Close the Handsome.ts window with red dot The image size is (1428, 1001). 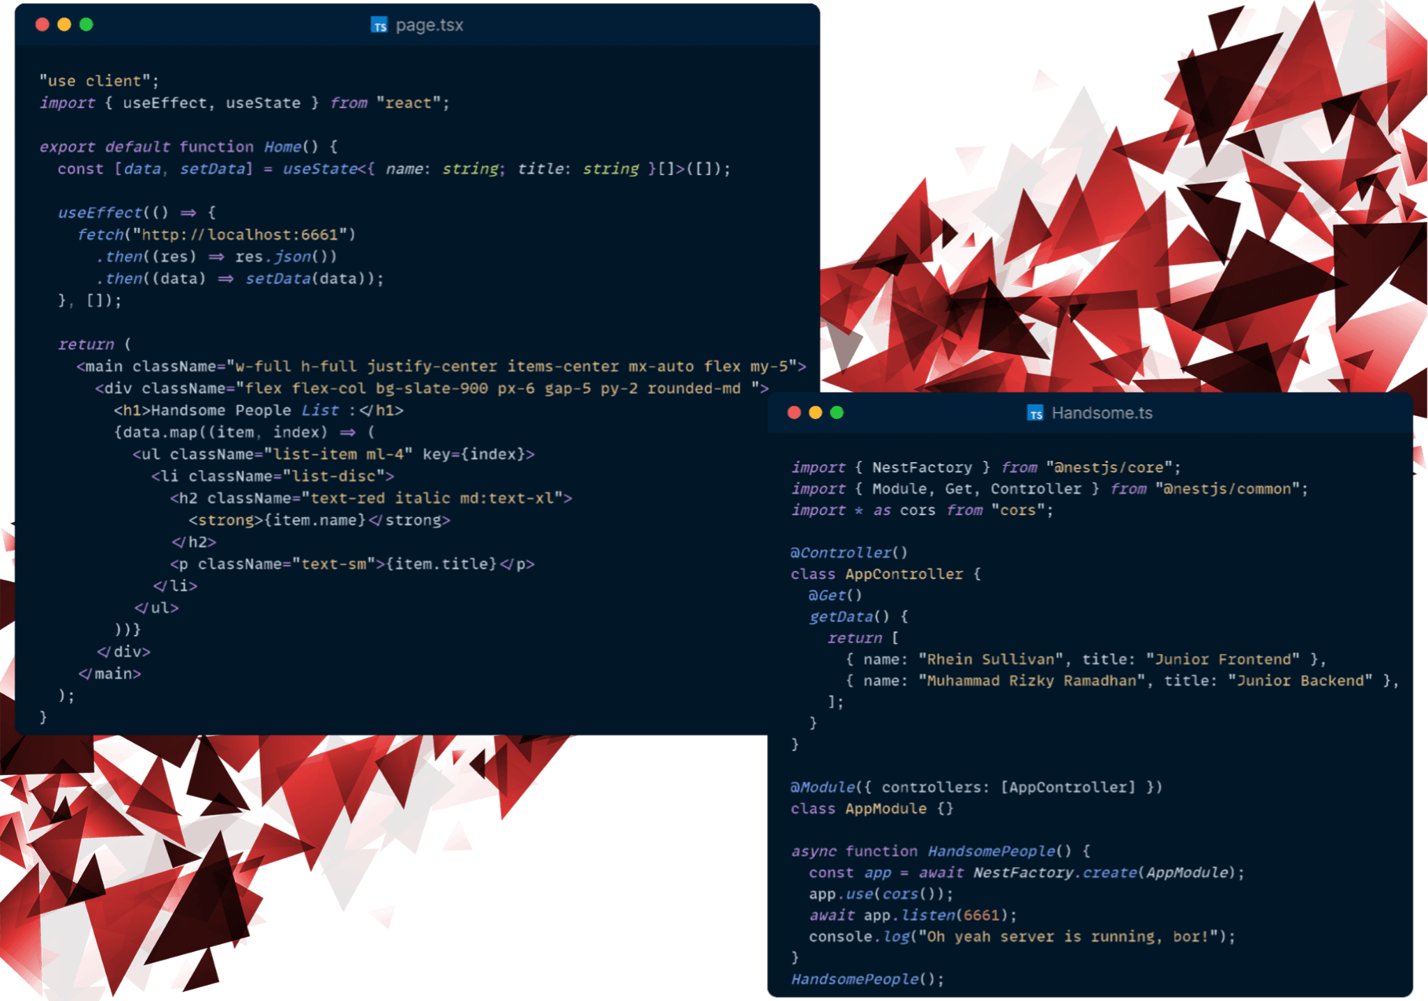pyautogui.click(x=793, y=413)
